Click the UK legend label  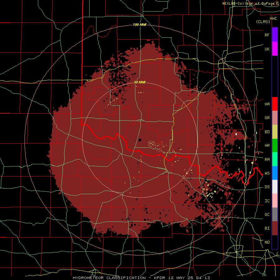[267, 49]
